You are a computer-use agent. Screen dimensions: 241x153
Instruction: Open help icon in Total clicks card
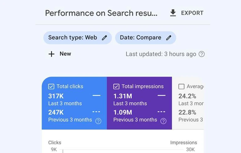click(x=98, y=121)
